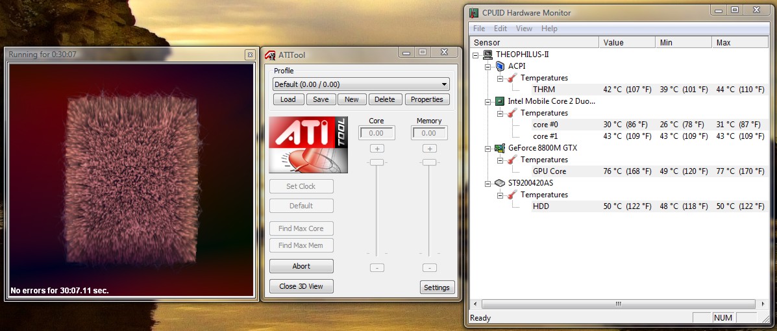
Task: Click the horizontal scrollbar in Hardware Monitor
Action: pyautogui.click(x=619, y=304)
